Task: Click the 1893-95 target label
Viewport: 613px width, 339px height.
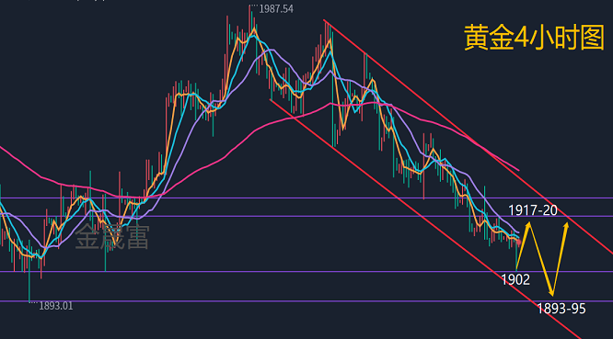Action: 561,309
